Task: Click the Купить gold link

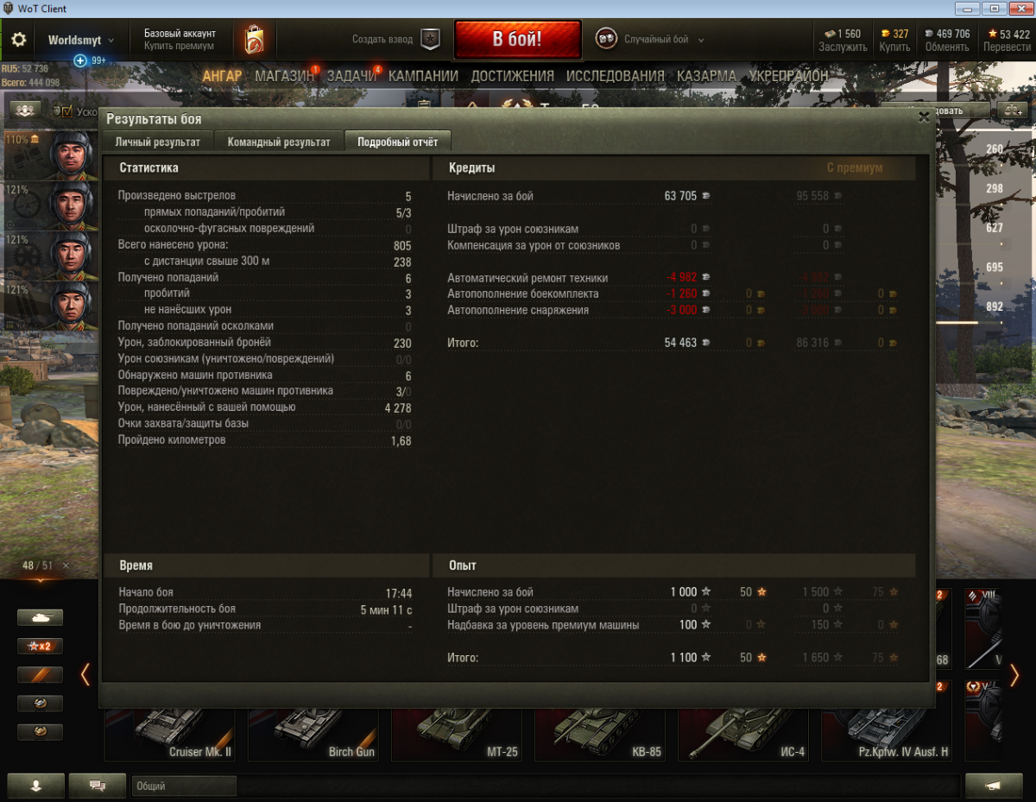Action: point(894,47)
